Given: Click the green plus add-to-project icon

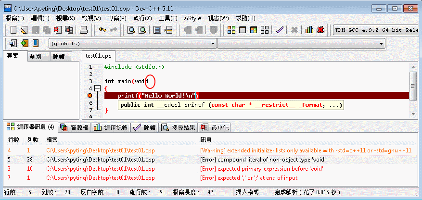Looking at the screenshot, I should pos(24,43).
